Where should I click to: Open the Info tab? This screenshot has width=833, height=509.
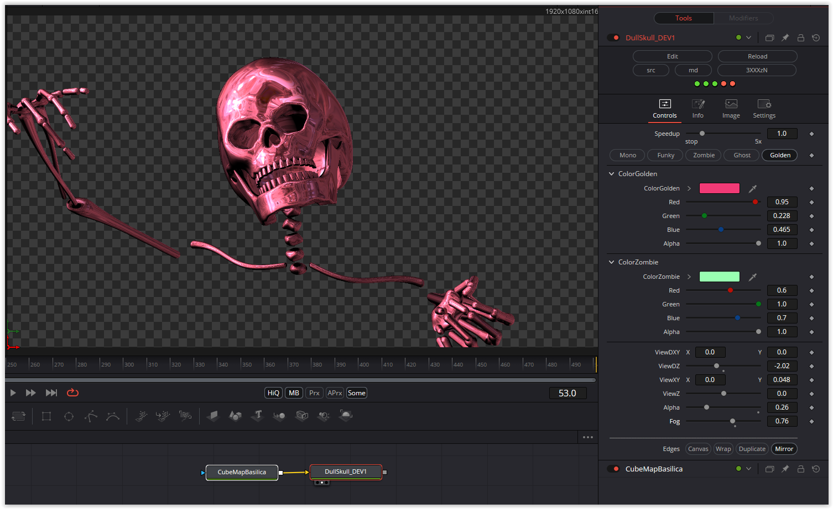click(x=698, y=109)
